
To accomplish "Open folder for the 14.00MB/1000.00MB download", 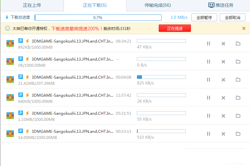I will pos(238,133).
